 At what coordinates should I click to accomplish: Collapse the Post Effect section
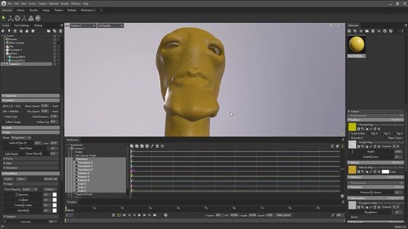click(31, 174)
